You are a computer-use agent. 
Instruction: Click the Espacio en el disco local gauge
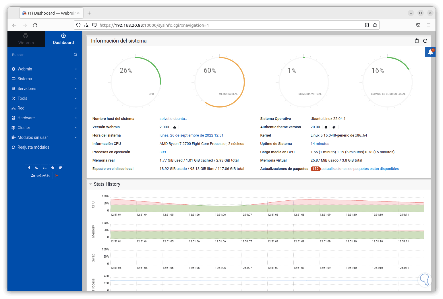[x=388, y=82]
